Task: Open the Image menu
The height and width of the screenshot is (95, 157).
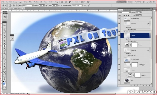Action: [15, 2]
